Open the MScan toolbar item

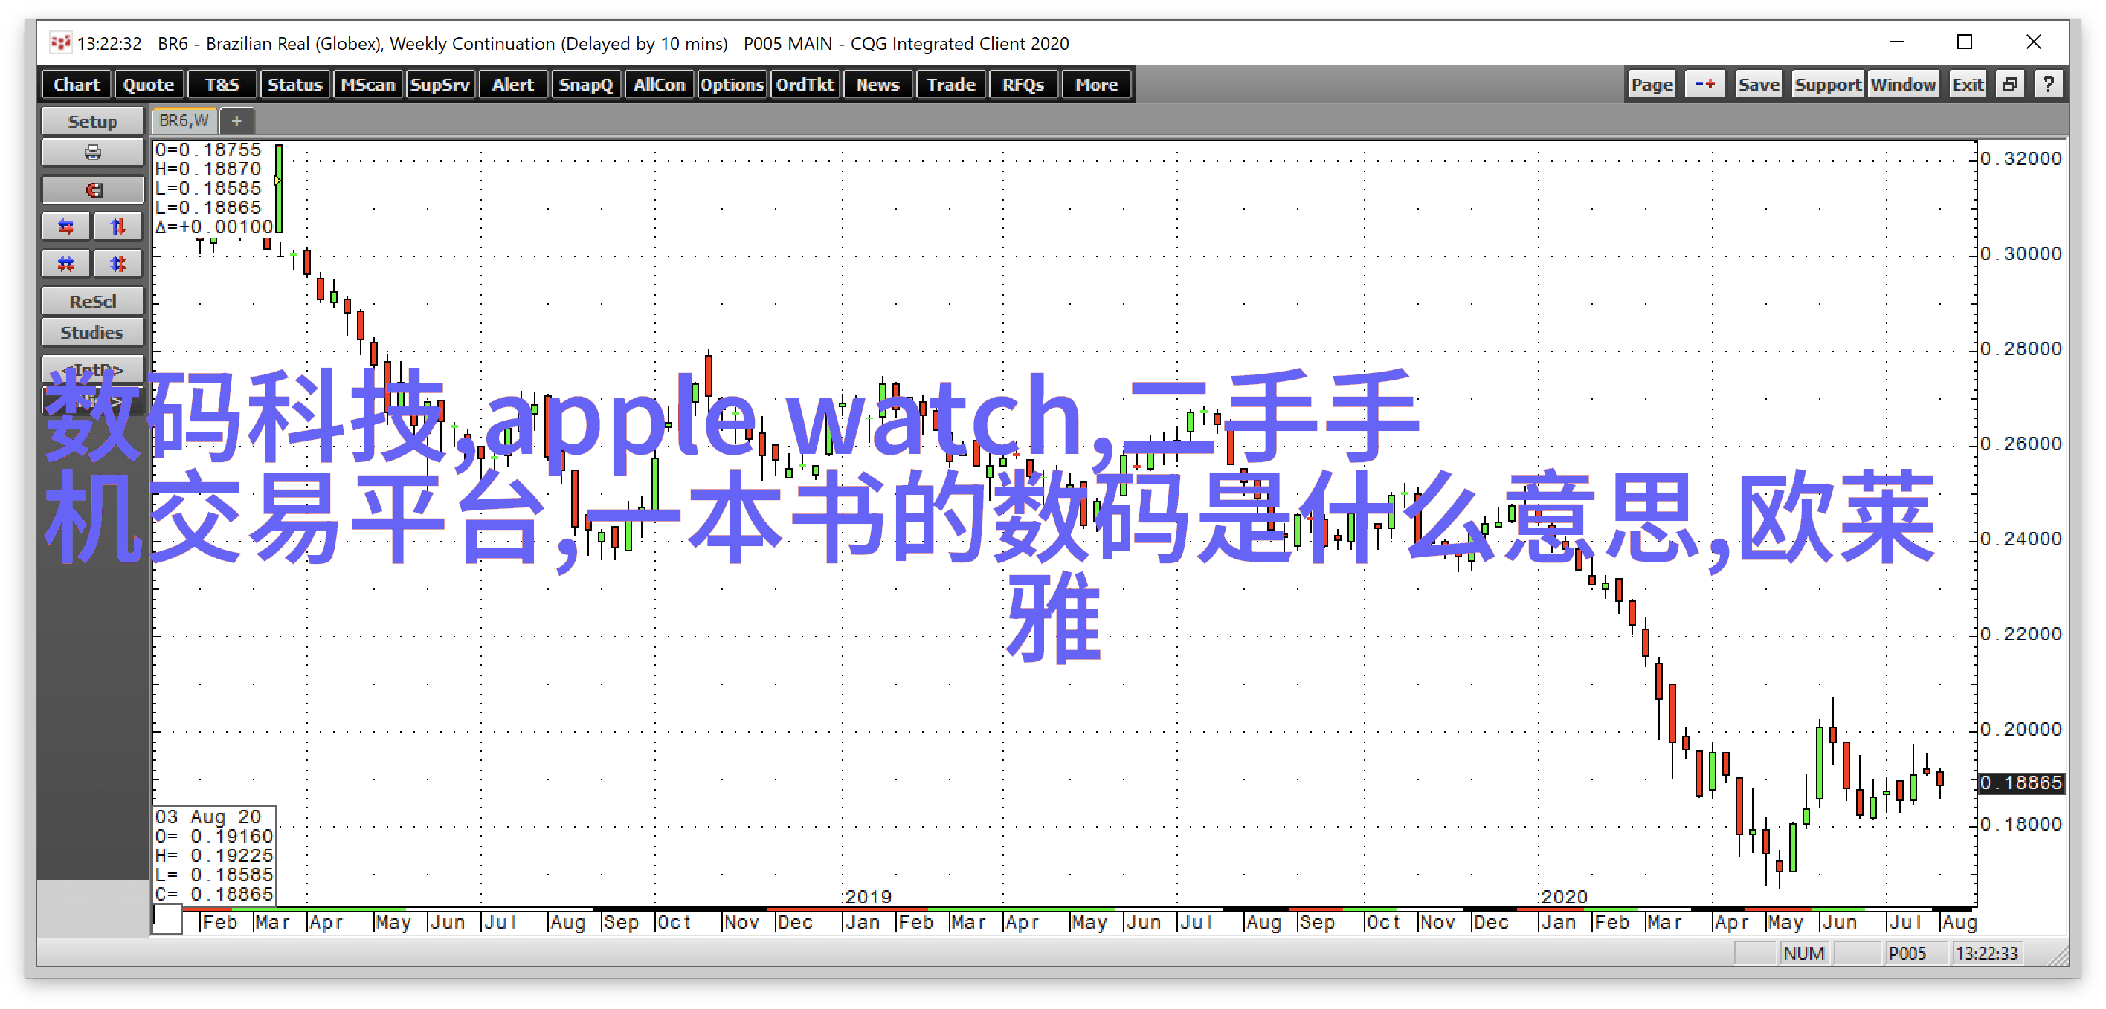pos(367,84)
